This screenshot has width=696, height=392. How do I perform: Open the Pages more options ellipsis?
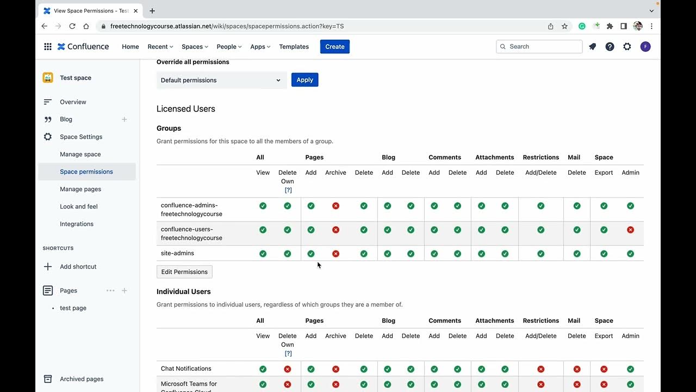(110, 291)
